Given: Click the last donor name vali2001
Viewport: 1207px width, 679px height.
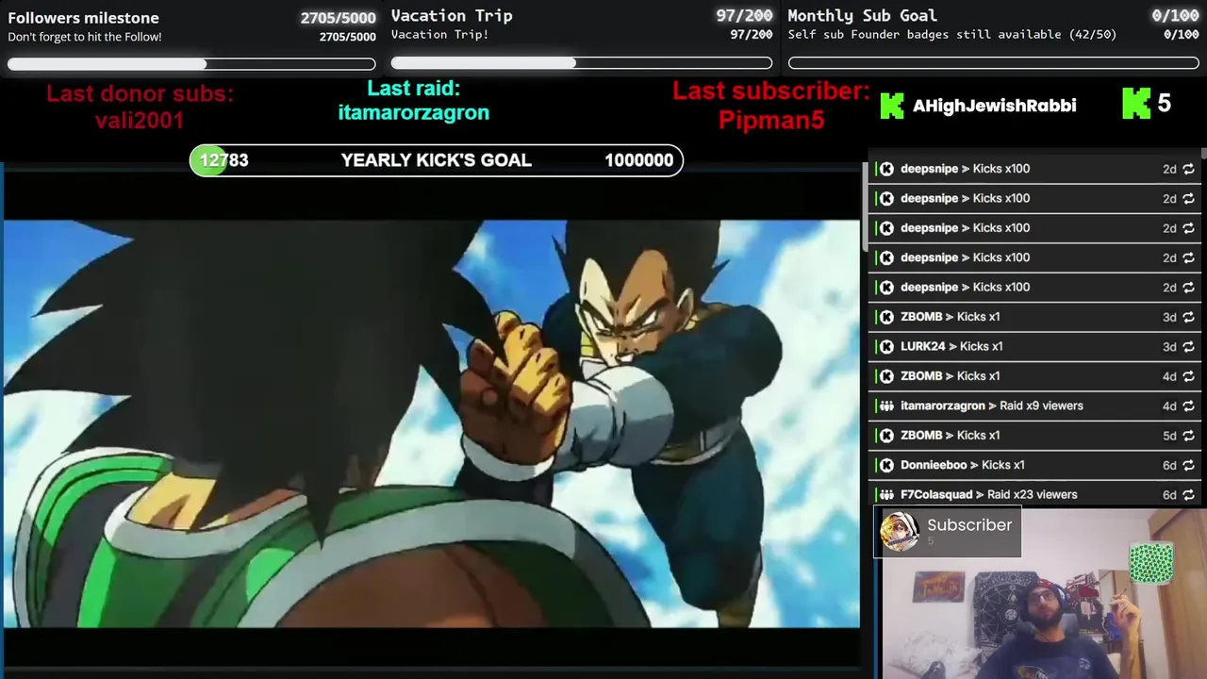Looking at the screenshot, I should tap(140, 121).
